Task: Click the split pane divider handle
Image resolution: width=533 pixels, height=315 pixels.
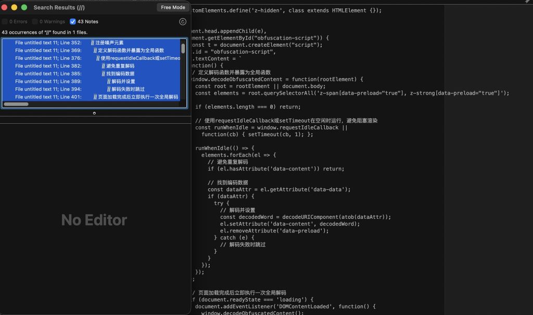Action: coord(94,113)
